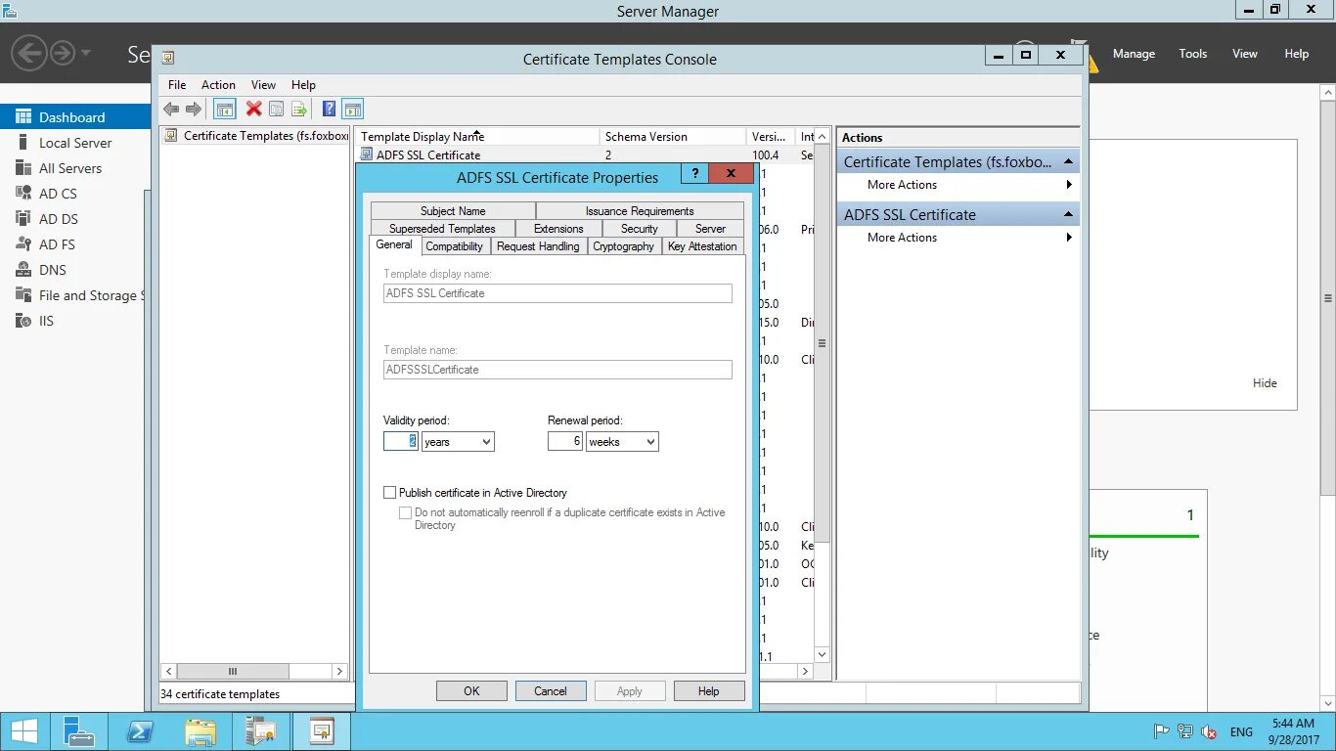This screenshot has width=1336, height=751.
Task: Click the DNS role icon in sidebar
Action: point(23,270)
